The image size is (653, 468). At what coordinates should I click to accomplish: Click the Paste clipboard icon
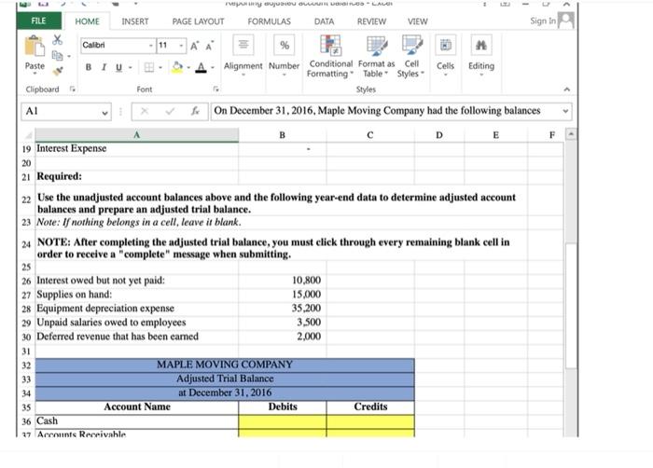point(35,46)
